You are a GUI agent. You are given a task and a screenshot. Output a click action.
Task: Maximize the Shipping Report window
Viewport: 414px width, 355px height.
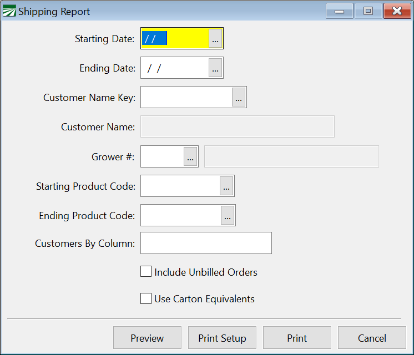368,11
